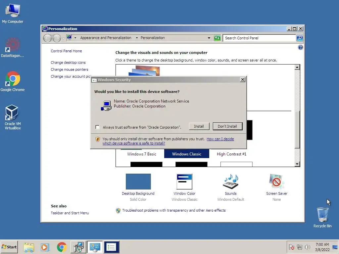Open Control Panel Home link
This screenshot has height=254, width=339.
point(66,51)
